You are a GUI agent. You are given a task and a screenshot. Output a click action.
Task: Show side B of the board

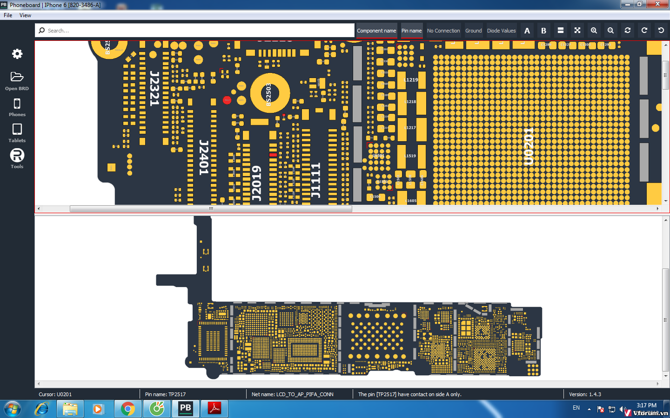pos(544,31)
